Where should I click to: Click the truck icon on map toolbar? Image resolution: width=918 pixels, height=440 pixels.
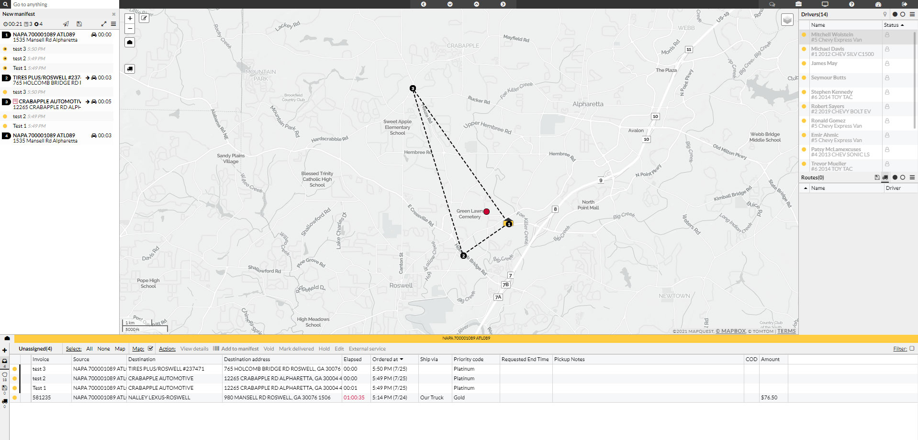[130, 69]
